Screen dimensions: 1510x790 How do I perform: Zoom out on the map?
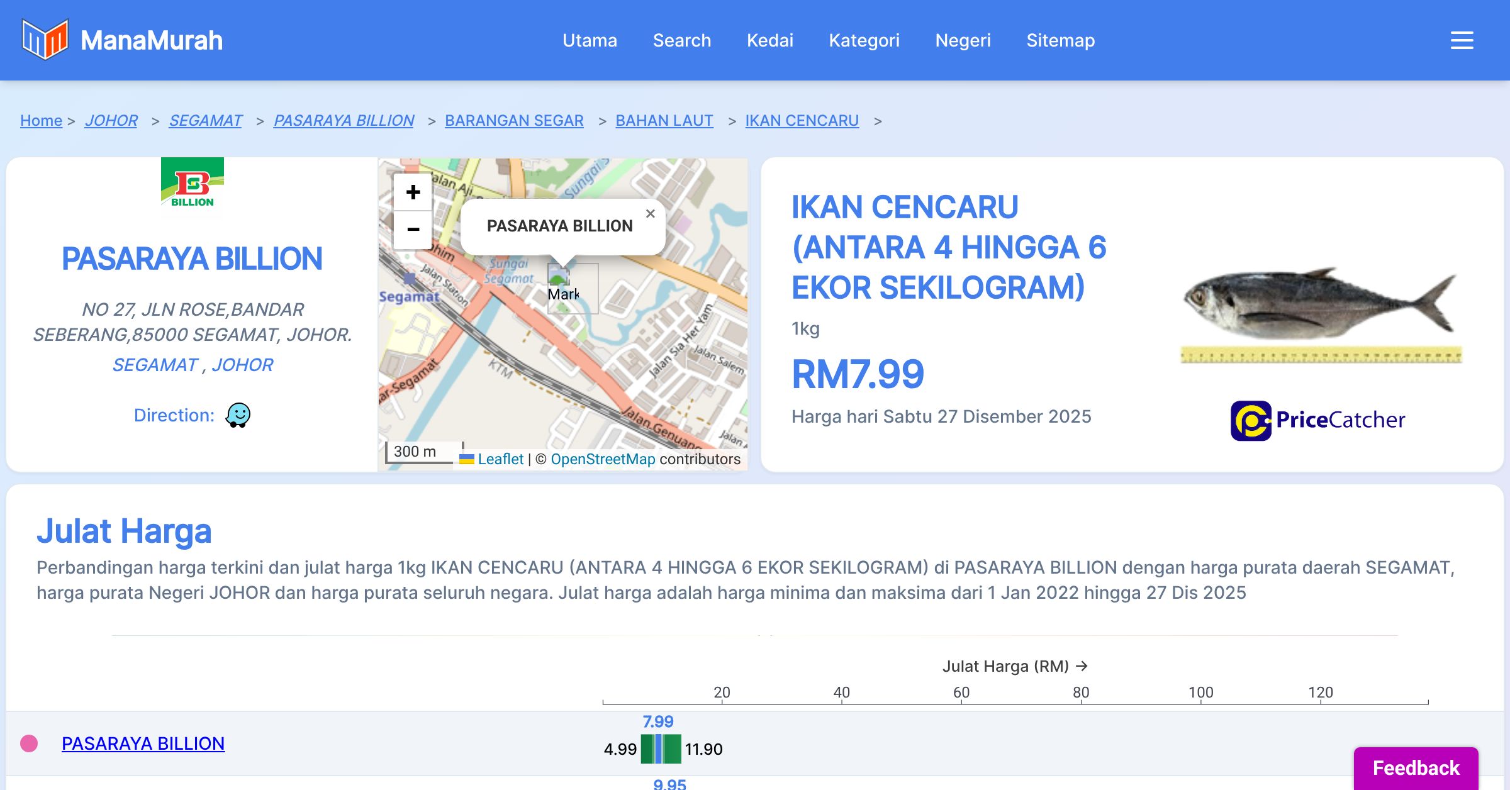pos(413,230)
